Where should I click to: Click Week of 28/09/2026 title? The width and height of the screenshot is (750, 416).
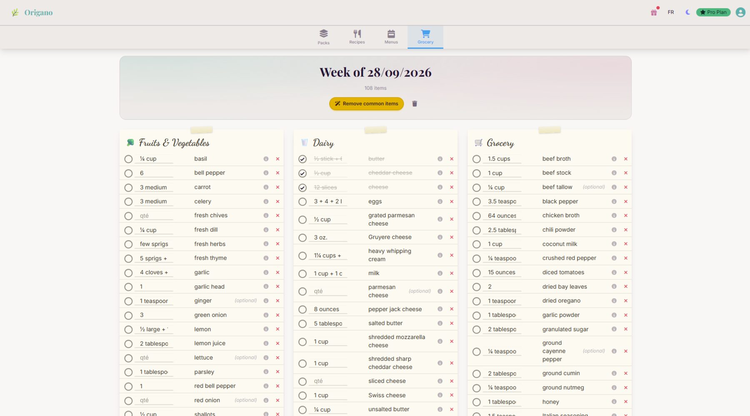pyautogui.click(x=375, y=72)
